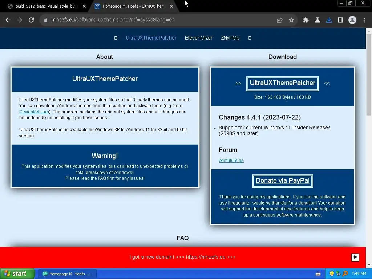The image size is (372, 279).
Task: Click the 'Warning!' heading
Action: (x=105, y=156)
